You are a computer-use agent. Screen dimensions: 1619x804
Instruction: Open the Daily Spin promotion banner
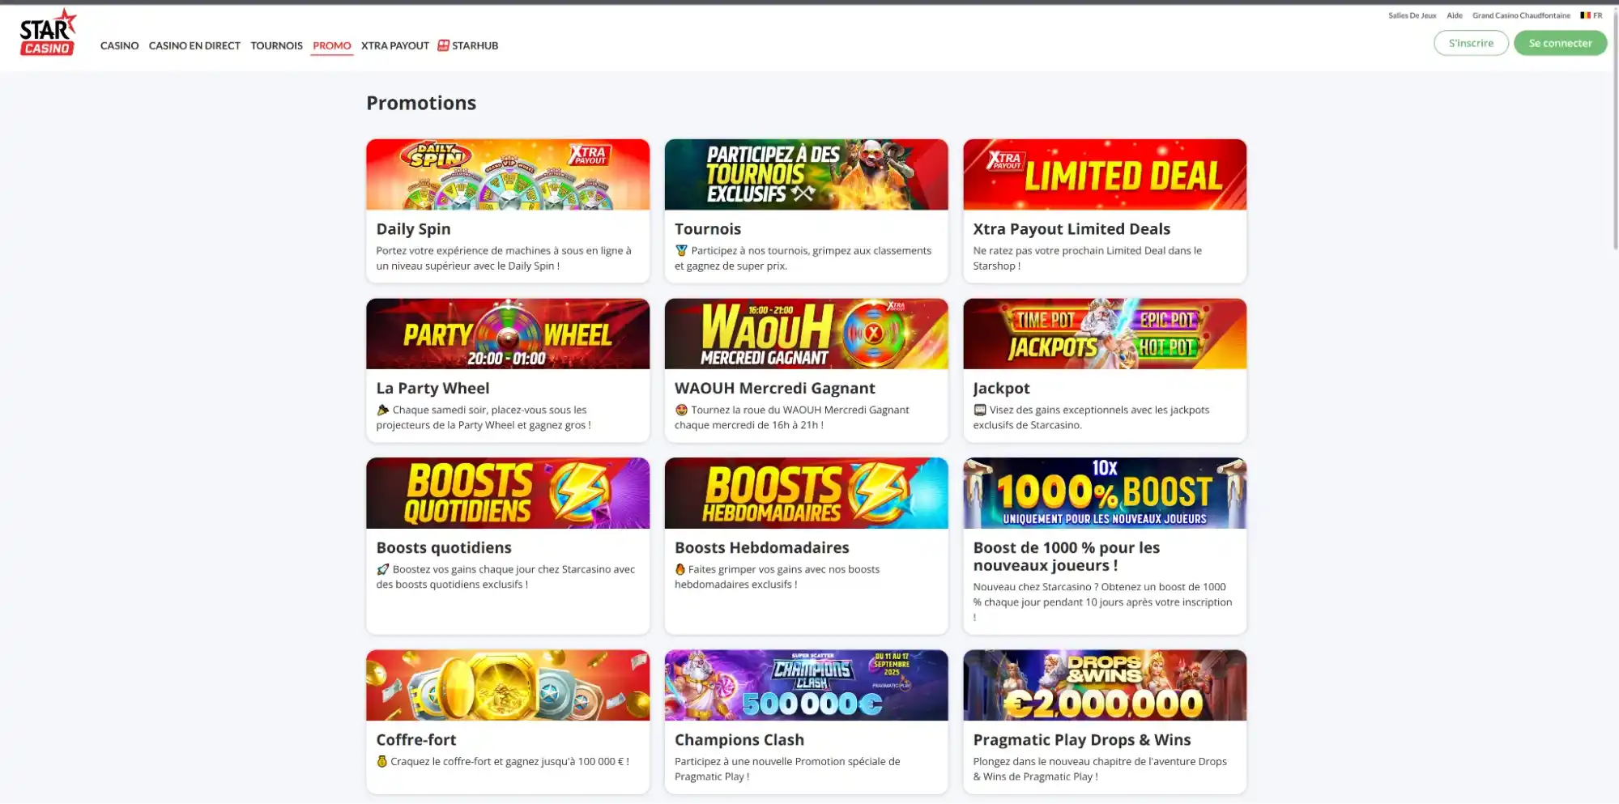507,175
